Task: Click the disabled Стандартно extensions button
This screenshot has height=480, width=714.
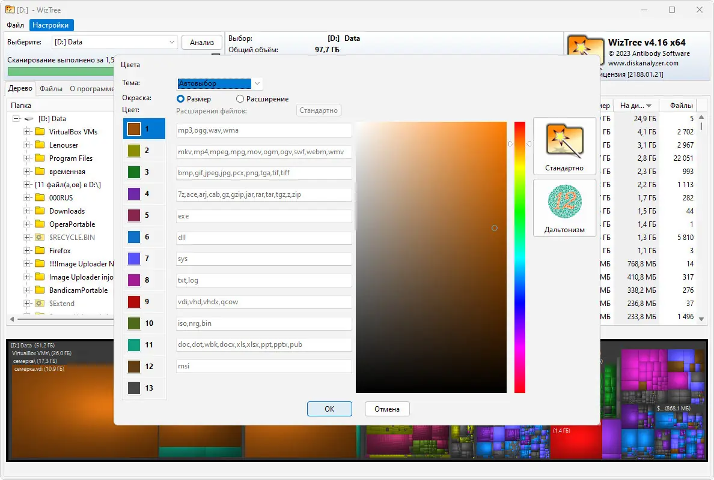Action: (x=319, y=110)
